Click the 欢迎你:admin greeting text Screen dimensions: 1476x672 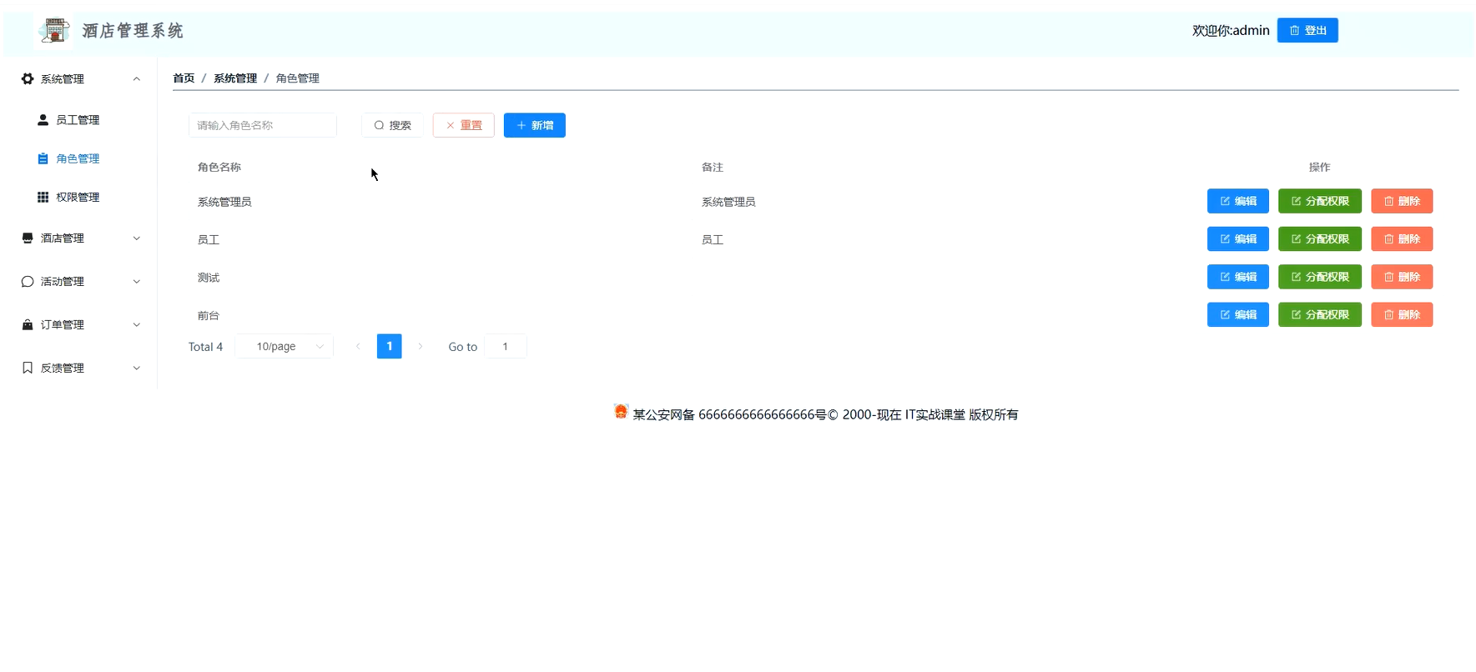[x=1231, y=30]
